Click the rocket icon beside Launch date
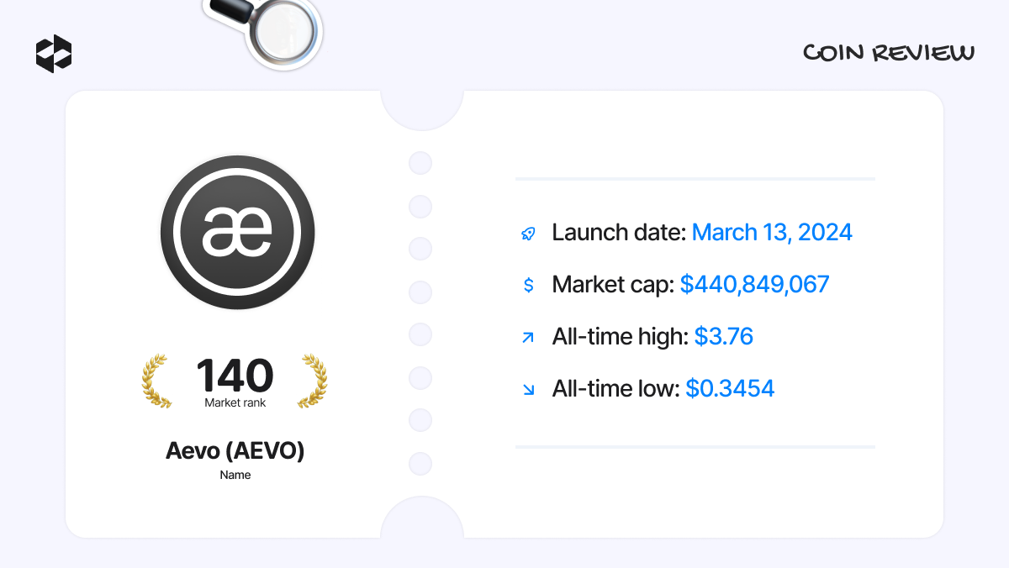The width and height of the screenshot is (1009, 568). [x=528, y=233]
